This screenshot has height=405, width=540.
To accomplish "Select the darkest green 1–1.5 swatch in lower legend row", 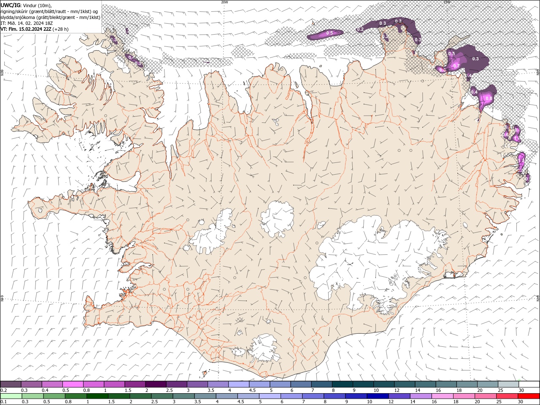I will [x=98, y=396].
